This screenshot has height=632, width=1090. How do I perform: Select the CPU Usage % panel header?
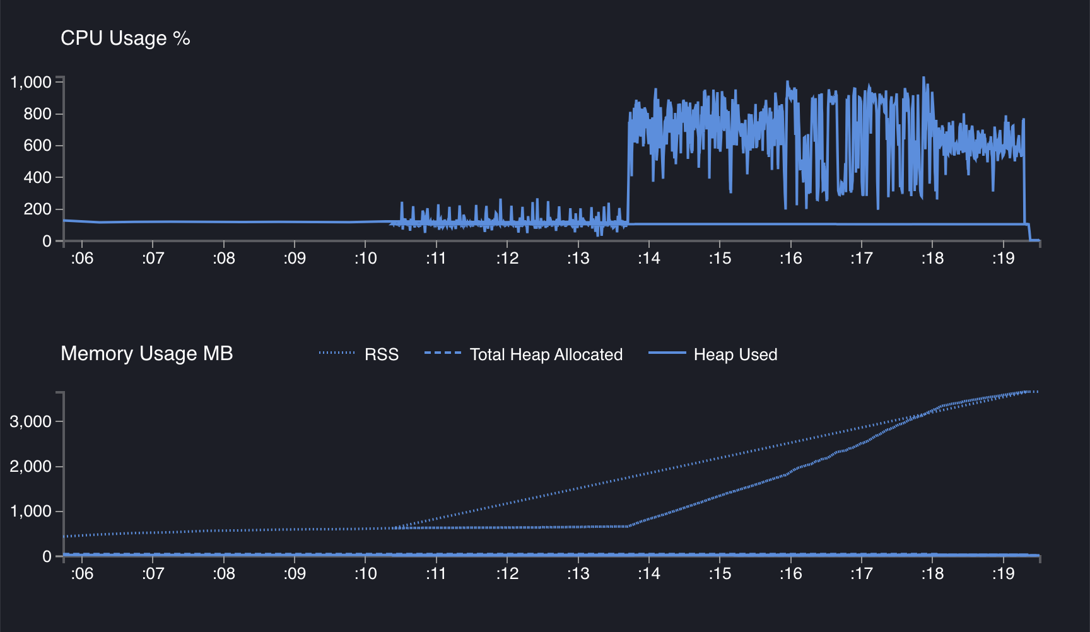click(124, 38)
